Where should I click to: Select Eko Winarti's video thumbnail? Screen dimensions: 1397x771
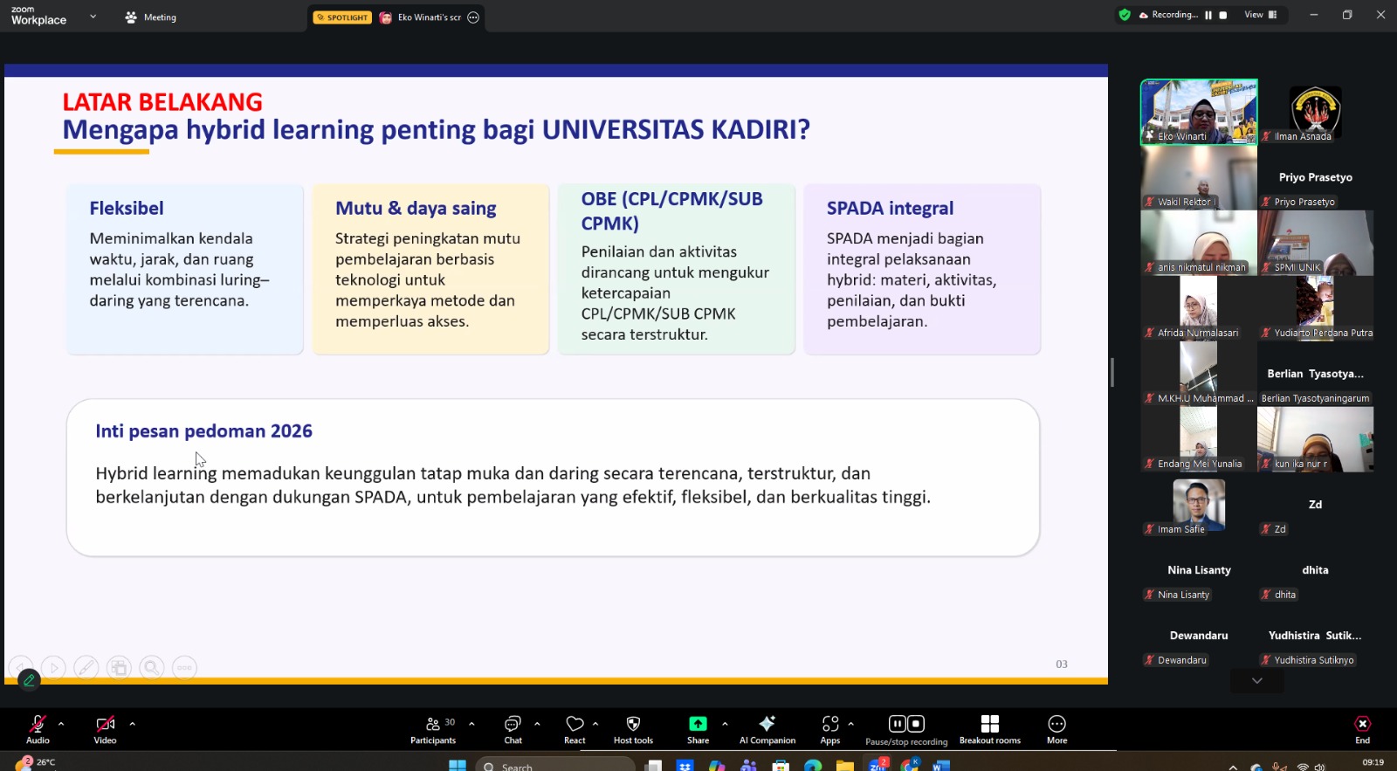tap(1199, 112)
